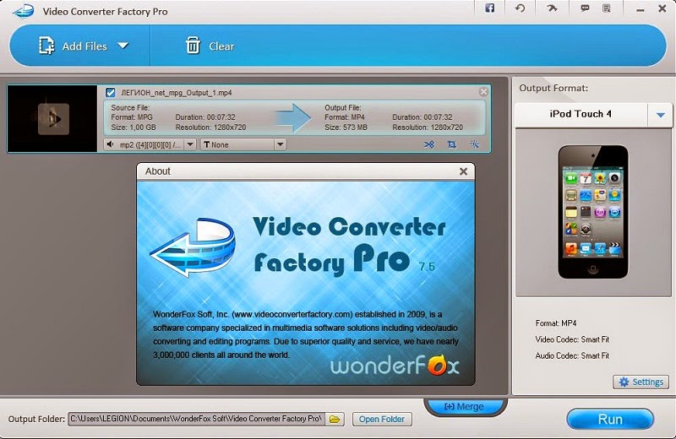Click the undo/update arrow icon in title bar
The image size is (676, 439).
pyautogui.click(x=520, y=8)
